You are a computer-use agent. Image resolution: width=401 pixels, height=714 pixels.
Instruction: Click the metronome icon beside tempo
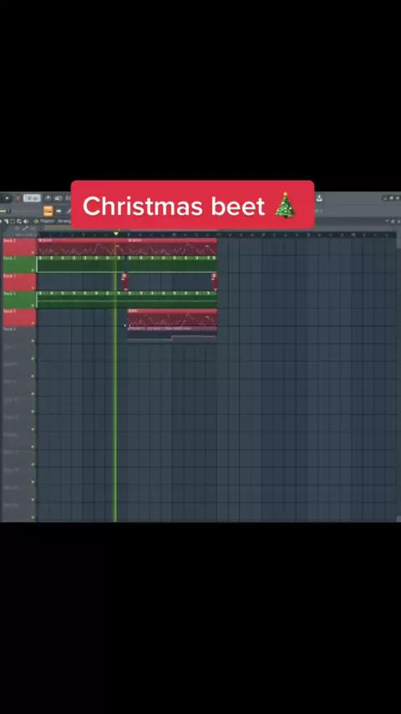pyautogui.click(x=48, y=198)
